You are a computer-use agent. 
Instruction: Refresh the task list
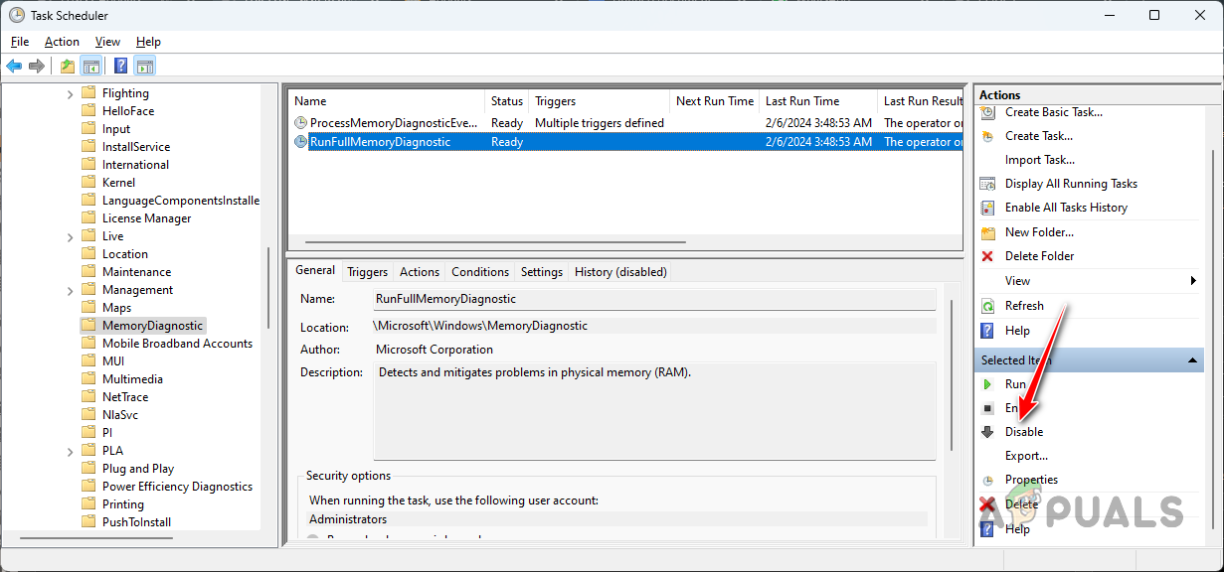[x=1024, y=306]
